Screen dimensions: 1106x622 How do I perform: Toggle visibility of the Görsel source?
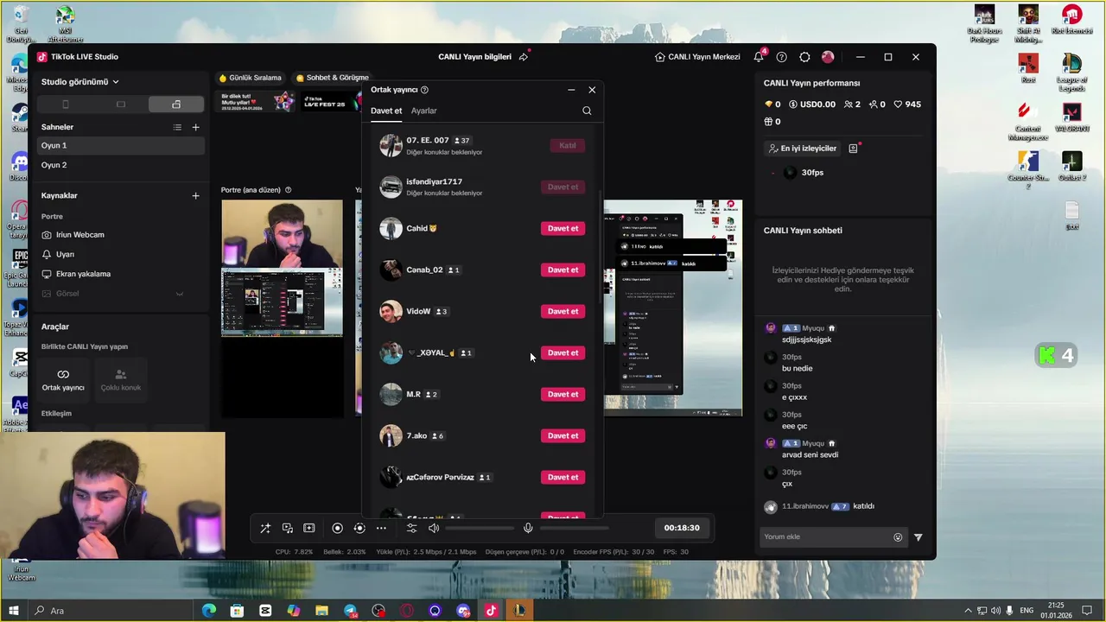(180, 294)
